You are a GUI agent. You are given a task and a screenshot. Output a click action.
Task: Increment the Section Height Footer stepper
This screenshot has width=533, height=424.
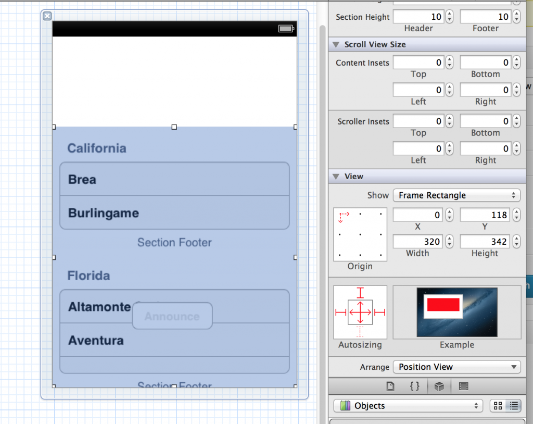pyautogui.click(x=517, y=13)
